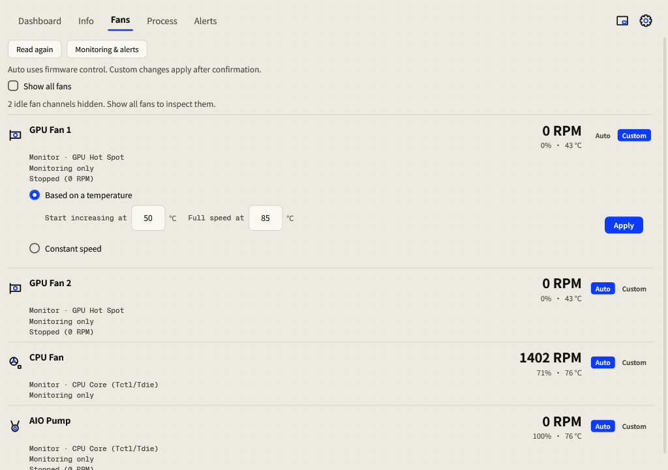Switch GPU Fan 2 to Auto

pyautogui.click(x=602, y=289)
